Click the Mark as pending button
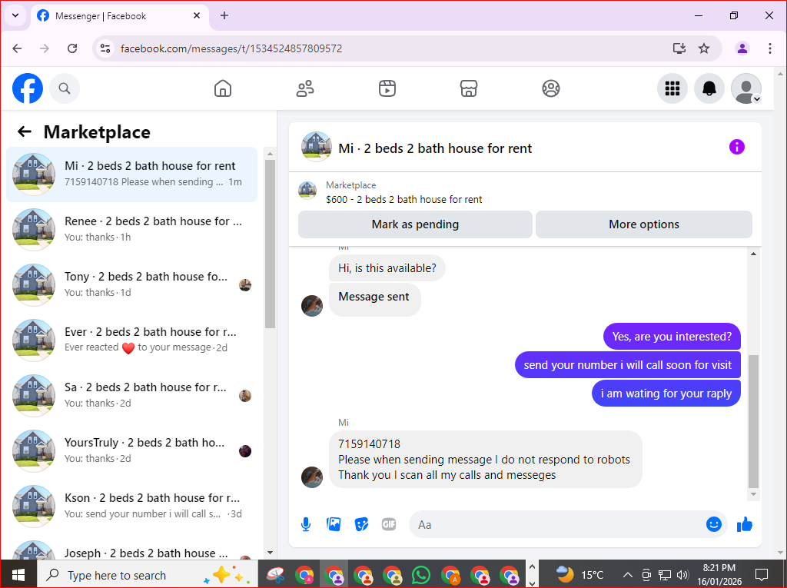This screenshot has width=787, height=588. pos(415,224)
